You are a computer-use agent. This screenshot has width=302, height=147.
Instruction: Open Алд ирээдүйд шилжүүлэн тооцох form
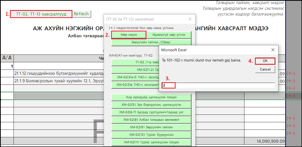tap(151, 97)
